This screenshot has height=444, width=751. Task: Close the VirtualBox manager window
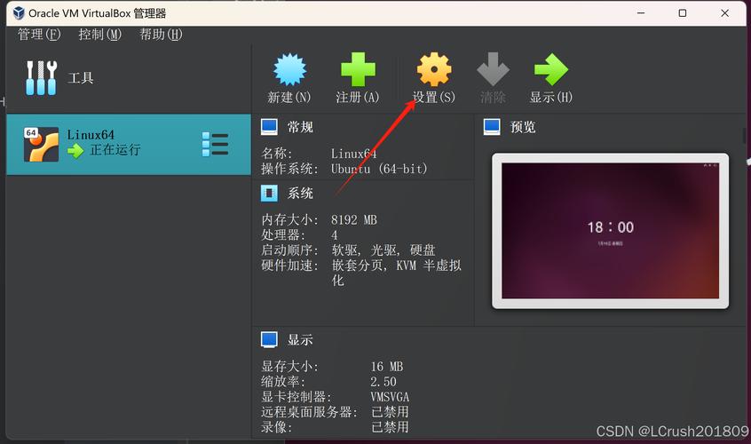point(725,13)
